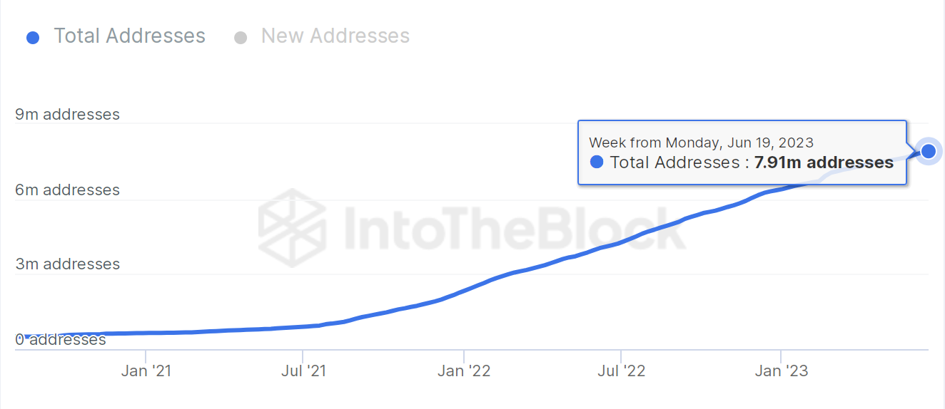Click the blue Total Addresses legend dot

click(x=33, y=38)
